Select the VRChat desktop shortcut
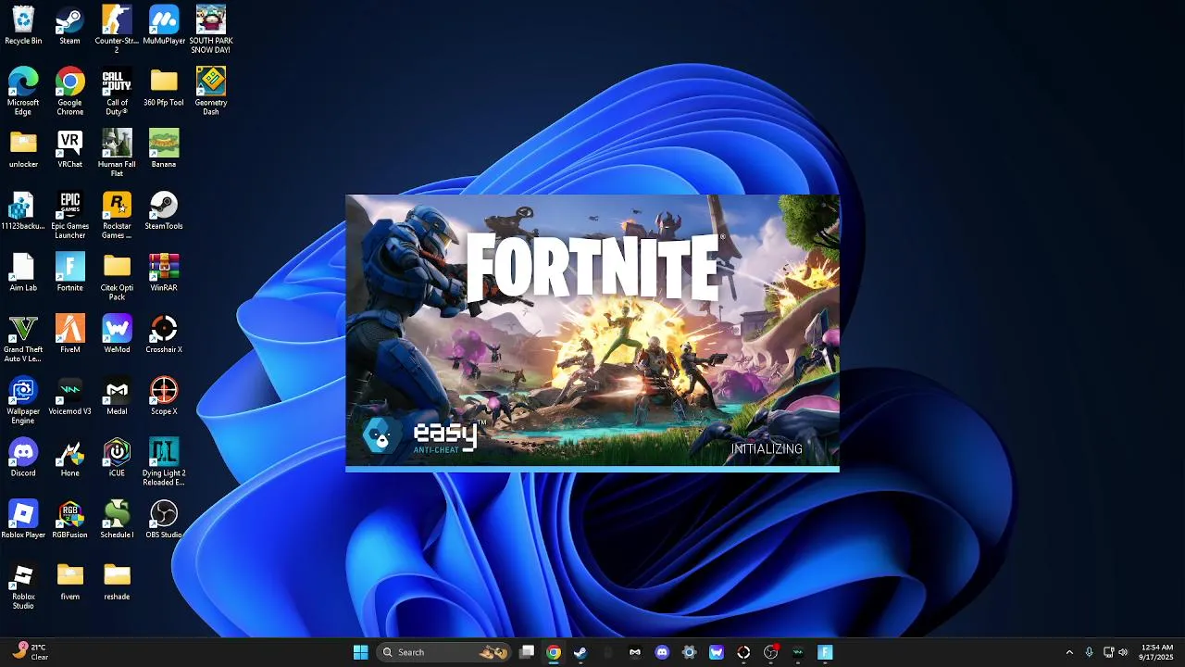Screen dimensions: 1185x667 pyautogui.click(x=69, y=148)
